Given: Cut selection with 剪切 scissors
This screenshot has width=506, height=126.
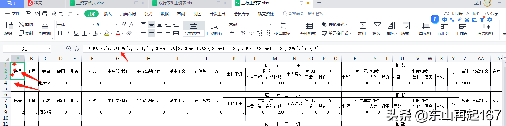Looking at the screenshot, I should (x=25, y=24).
